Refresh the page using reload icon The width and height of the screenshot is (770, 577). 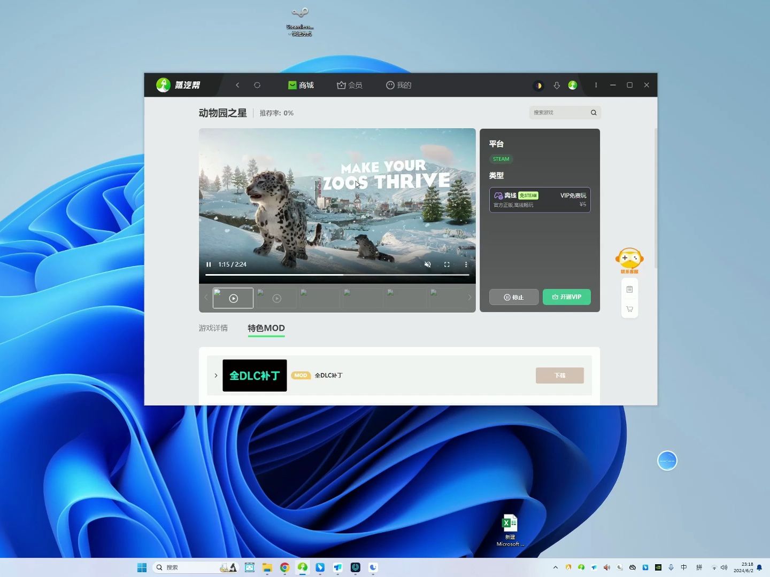[x=257, y=85]
